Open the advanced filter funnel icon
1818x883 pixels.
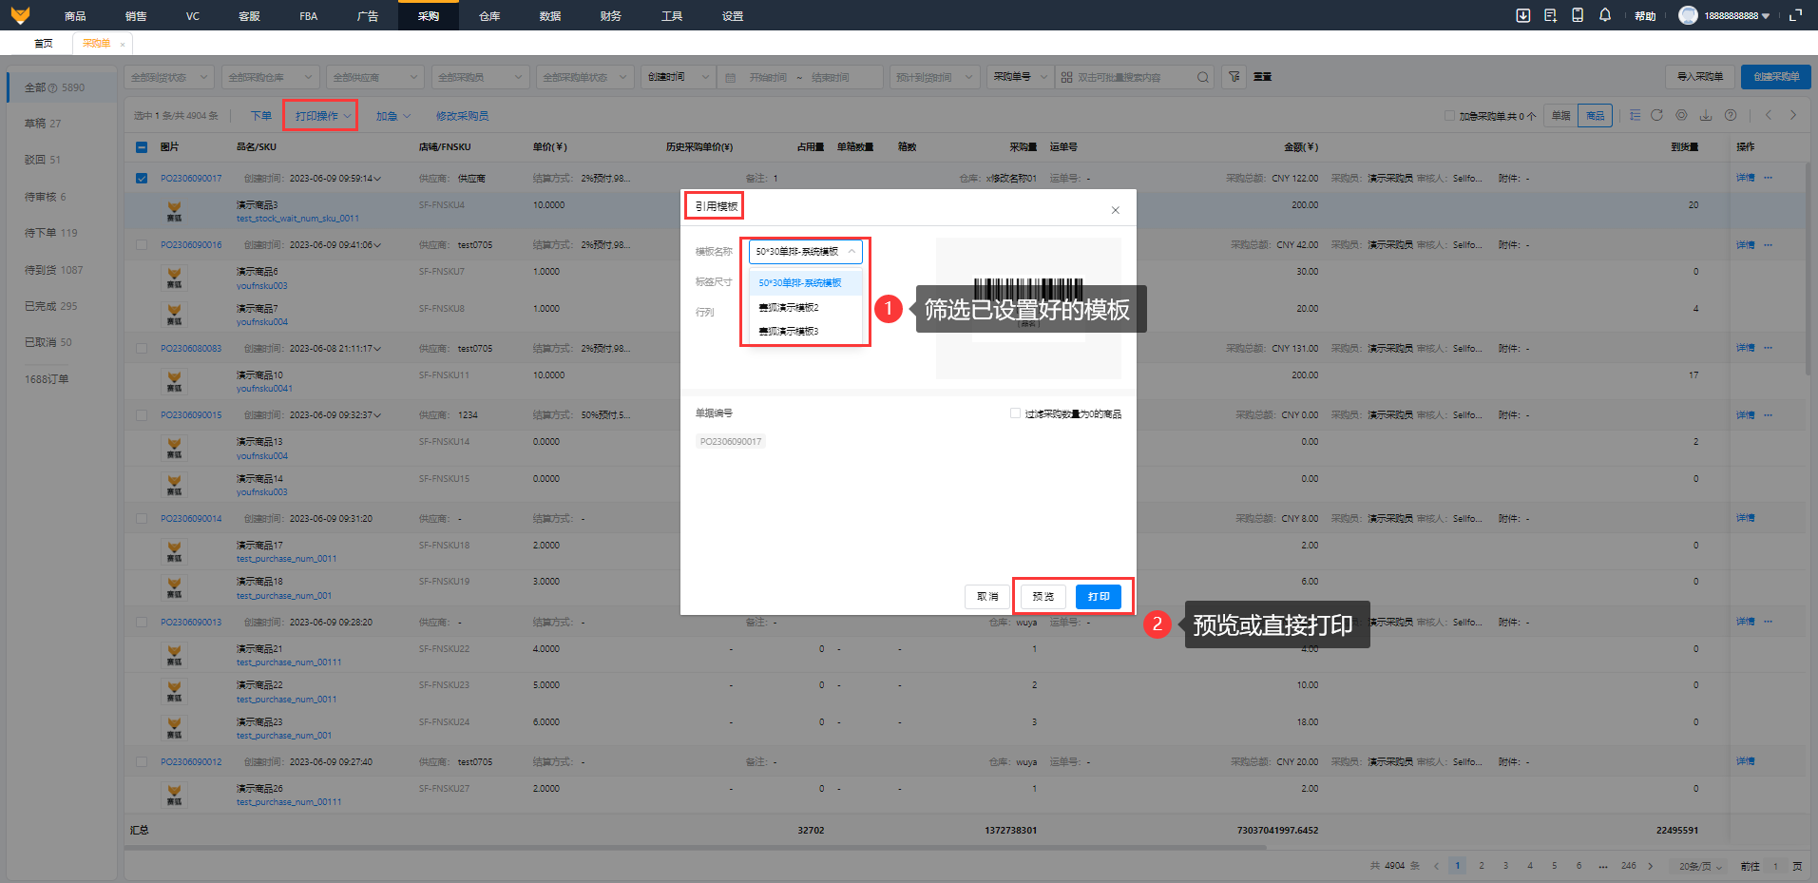tap(1234, 77)
